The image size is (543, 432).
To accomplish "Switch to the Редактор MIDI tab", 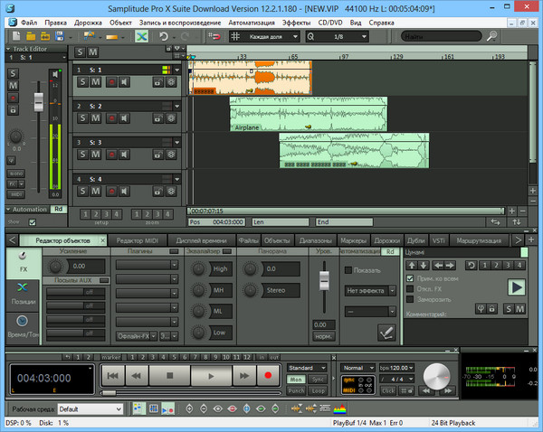I will pyautogui.click(x=138, y=240).
